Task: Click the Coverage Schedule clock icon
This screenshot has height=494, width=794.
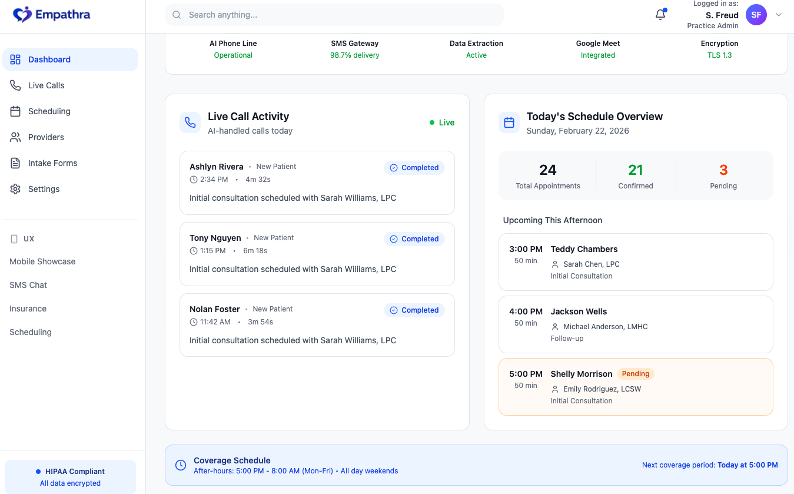Action: click(x=181, y=465)
